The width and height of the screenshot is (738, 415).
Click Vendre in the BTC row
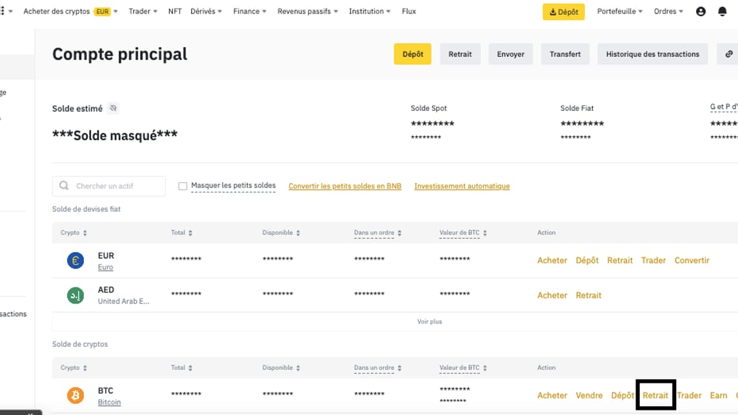589,395
